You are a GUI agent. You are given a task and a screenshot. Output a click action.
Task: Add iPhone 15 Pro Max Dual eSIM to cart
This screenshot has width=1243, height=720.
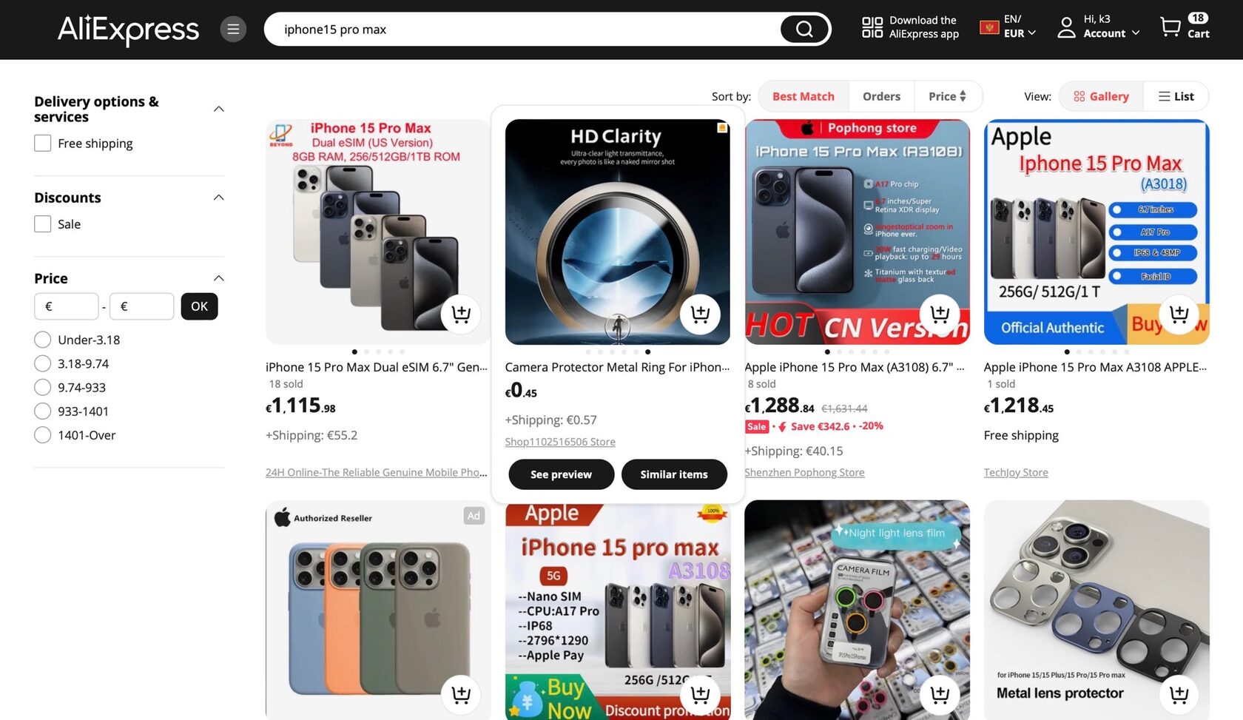coord(461,314)
